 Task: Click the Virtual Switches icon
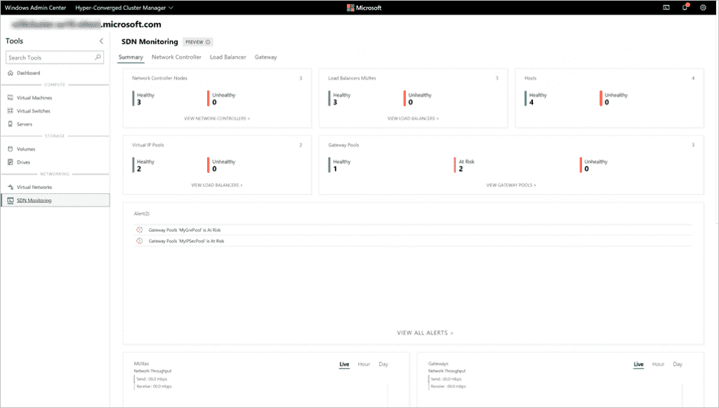pyautogui.click(x=11, y=111)
